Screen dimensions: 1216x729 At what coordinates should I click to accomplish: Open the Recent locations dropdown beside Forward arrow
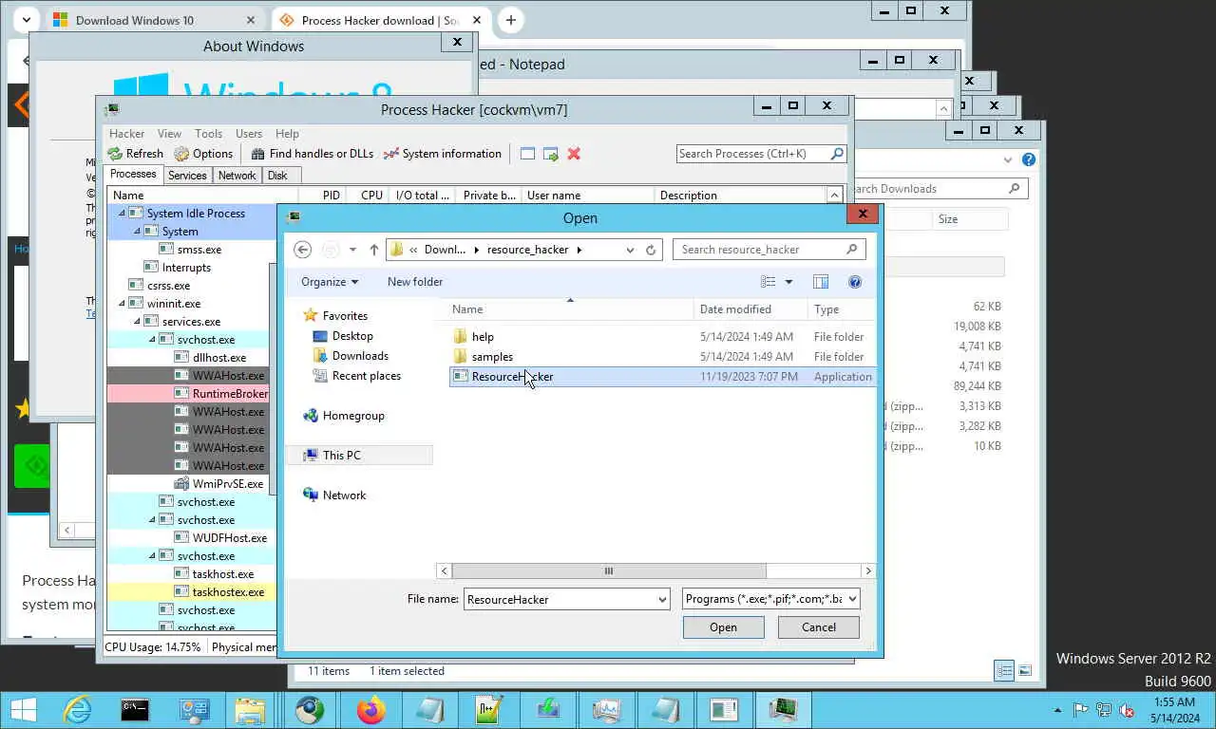(352, 250)
